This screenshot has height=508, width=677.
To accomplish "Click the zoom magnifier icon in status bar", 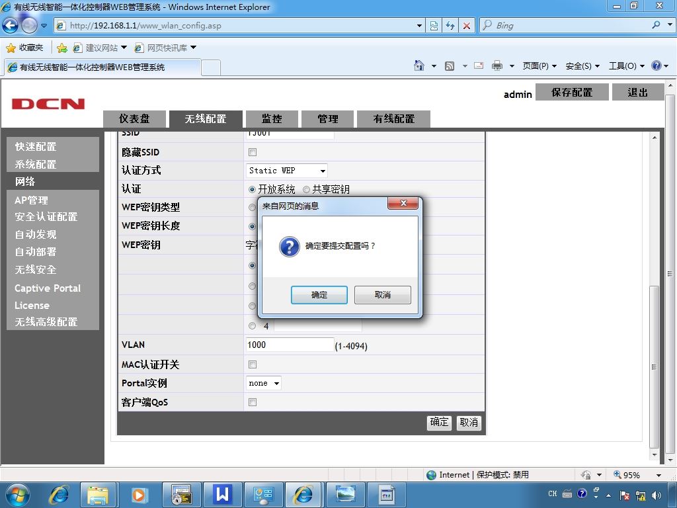I will coord(617,474).
